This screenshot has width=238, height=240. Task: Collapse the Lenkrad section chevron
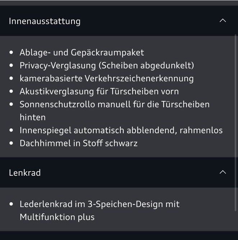tap(223, 172)
